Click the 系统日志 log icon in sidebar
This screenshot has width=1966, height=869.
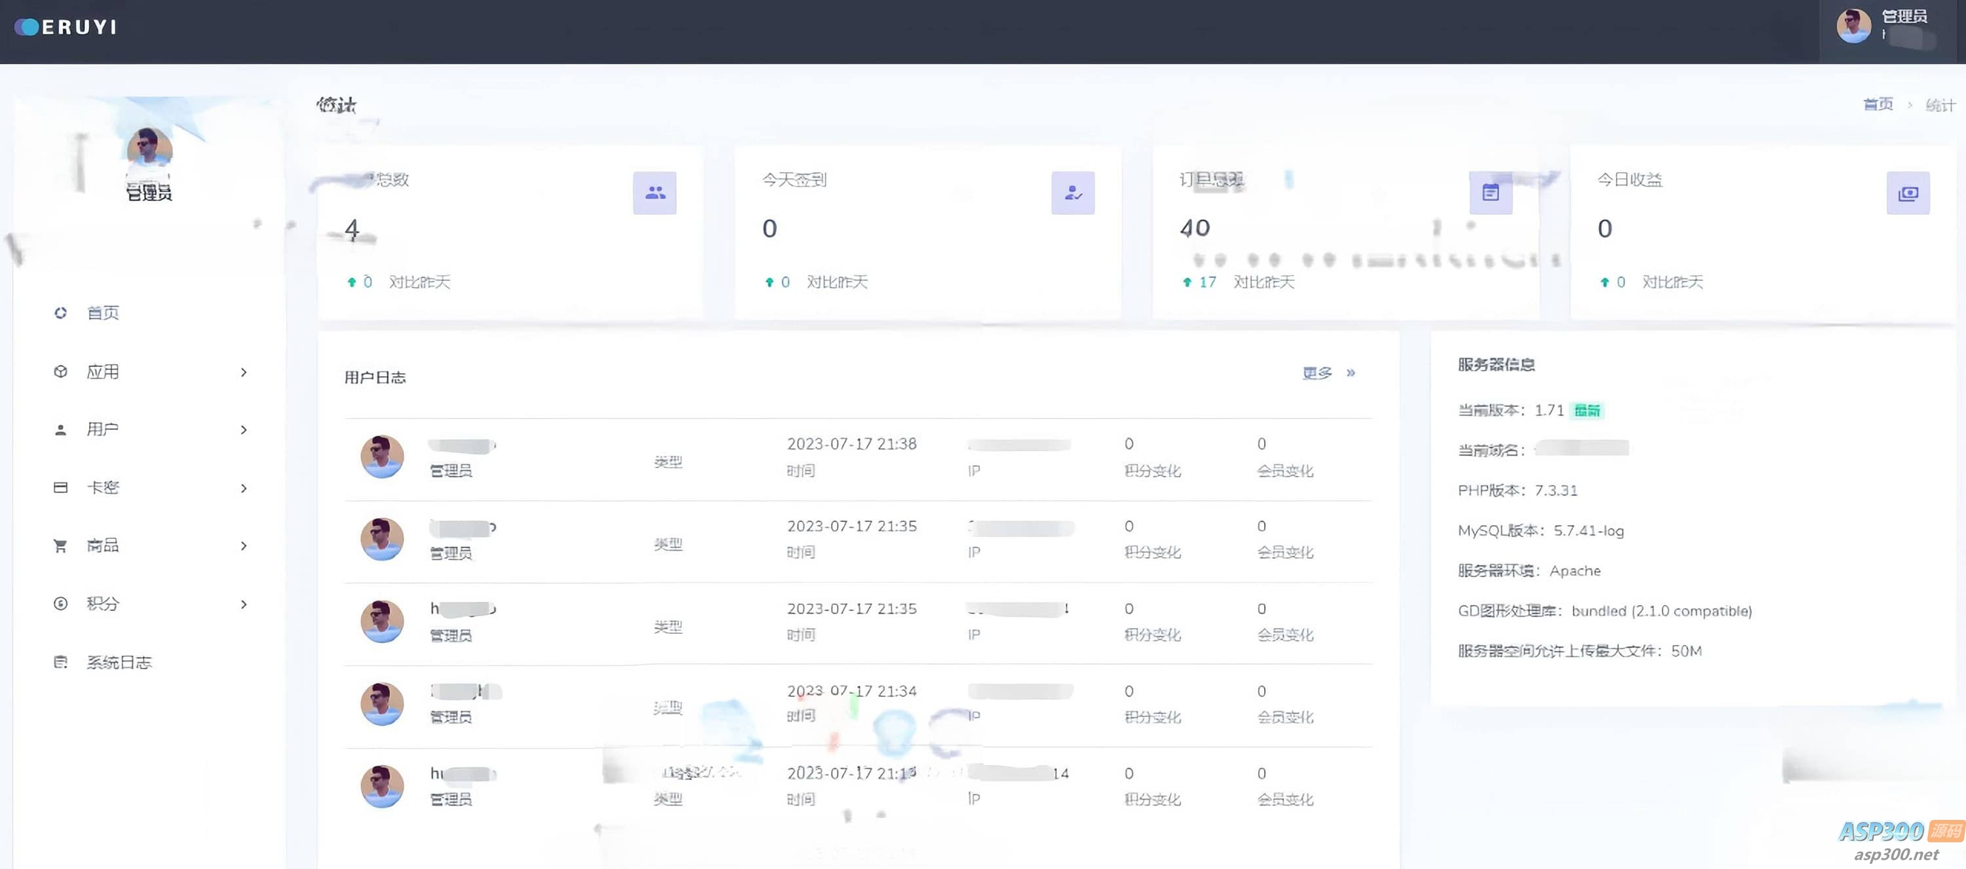click(60, 662)
